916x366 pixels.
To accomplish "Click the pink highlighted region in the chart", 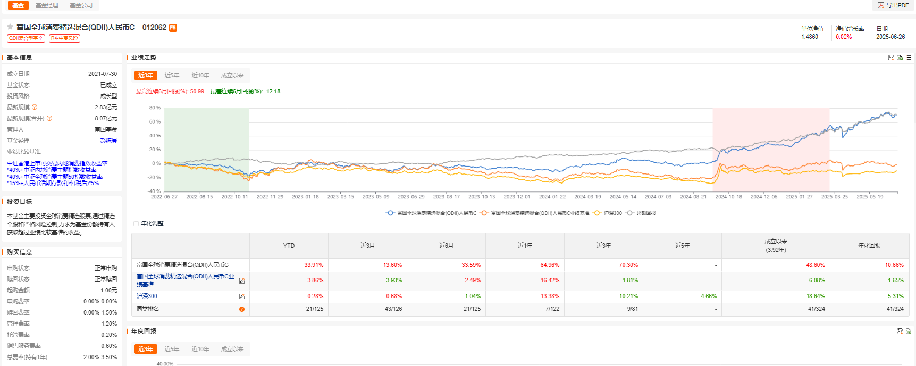I will coord(771,150).
